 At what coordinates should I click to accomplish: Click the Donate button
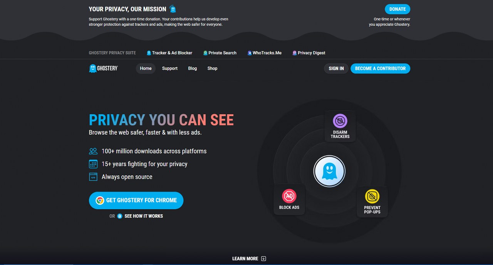click(x=397, y=9)
